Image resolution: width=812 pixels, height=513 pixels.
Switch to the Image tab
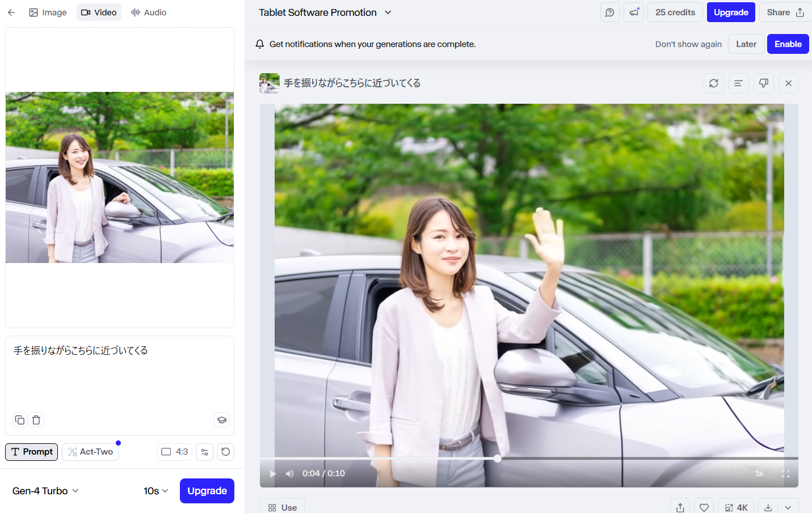pos(48,12)
